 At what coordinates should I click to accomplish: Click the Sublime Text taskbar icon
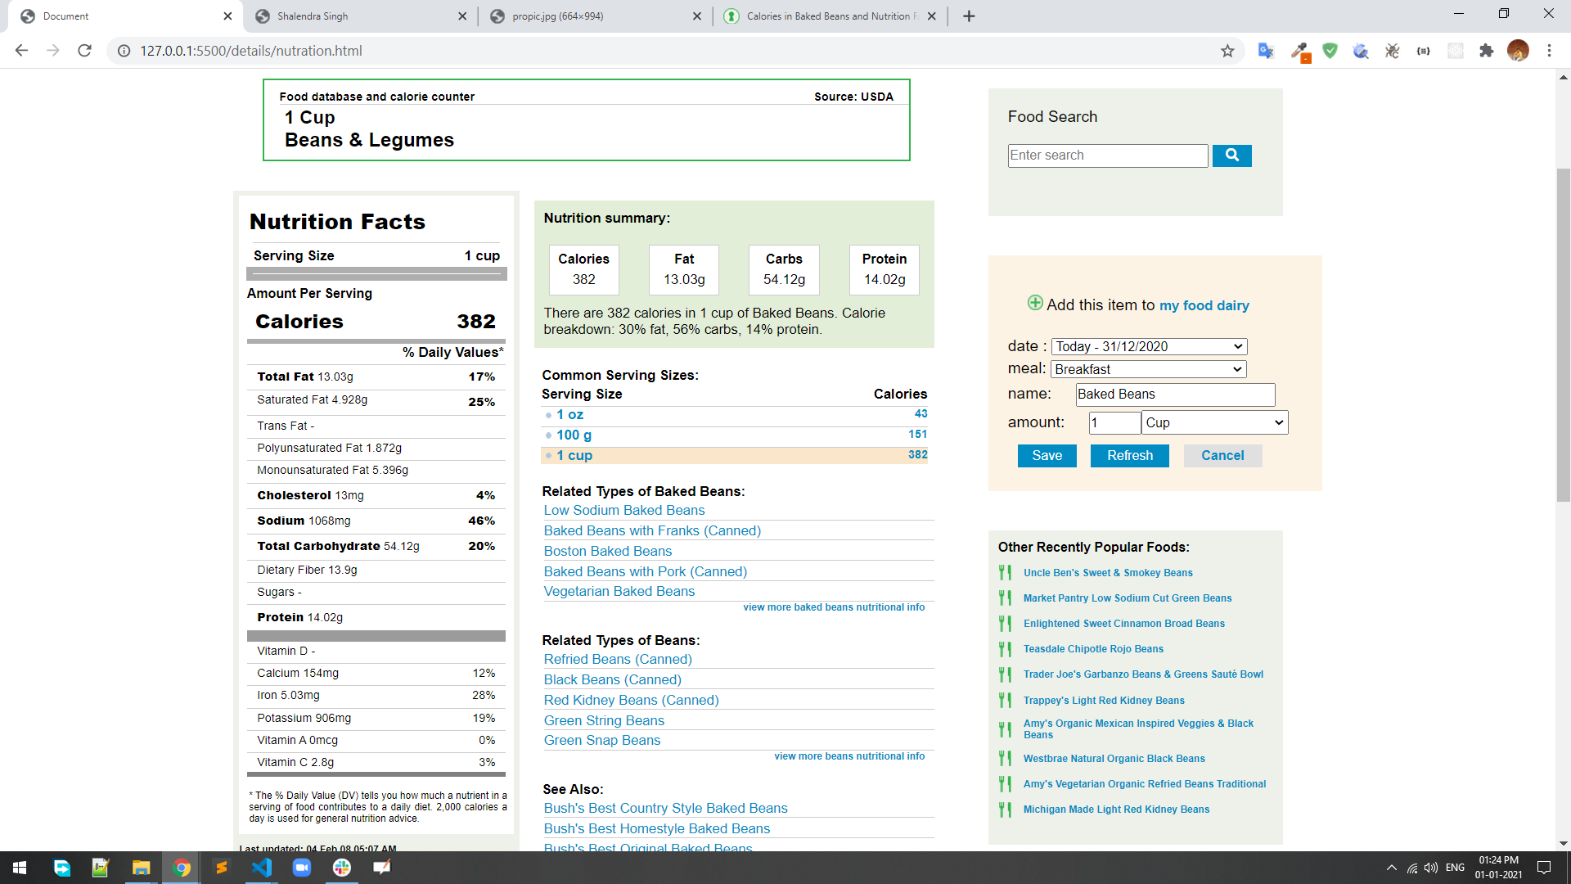coord(222,868)
